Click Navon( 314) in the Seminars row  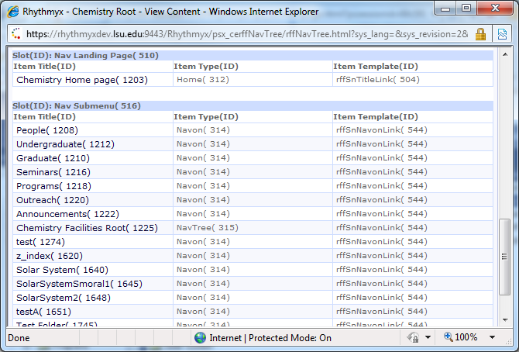pyautogui.click(x=203, y=171)
